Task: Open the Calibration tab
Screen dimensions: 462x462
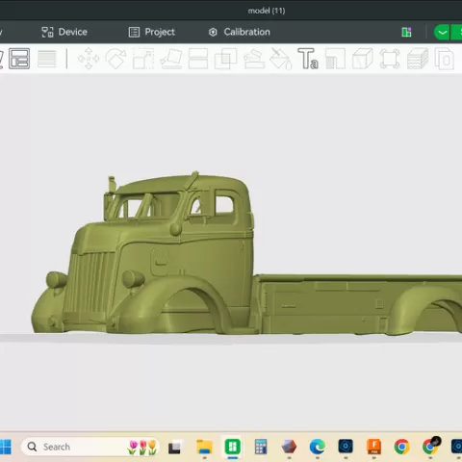Action: [x=240, y=32]
